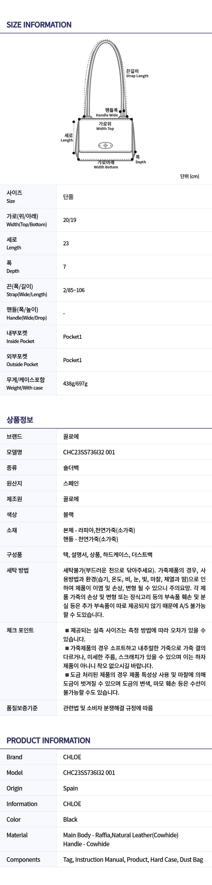
Task: Click the Black color value
Action: coord(70,819)
